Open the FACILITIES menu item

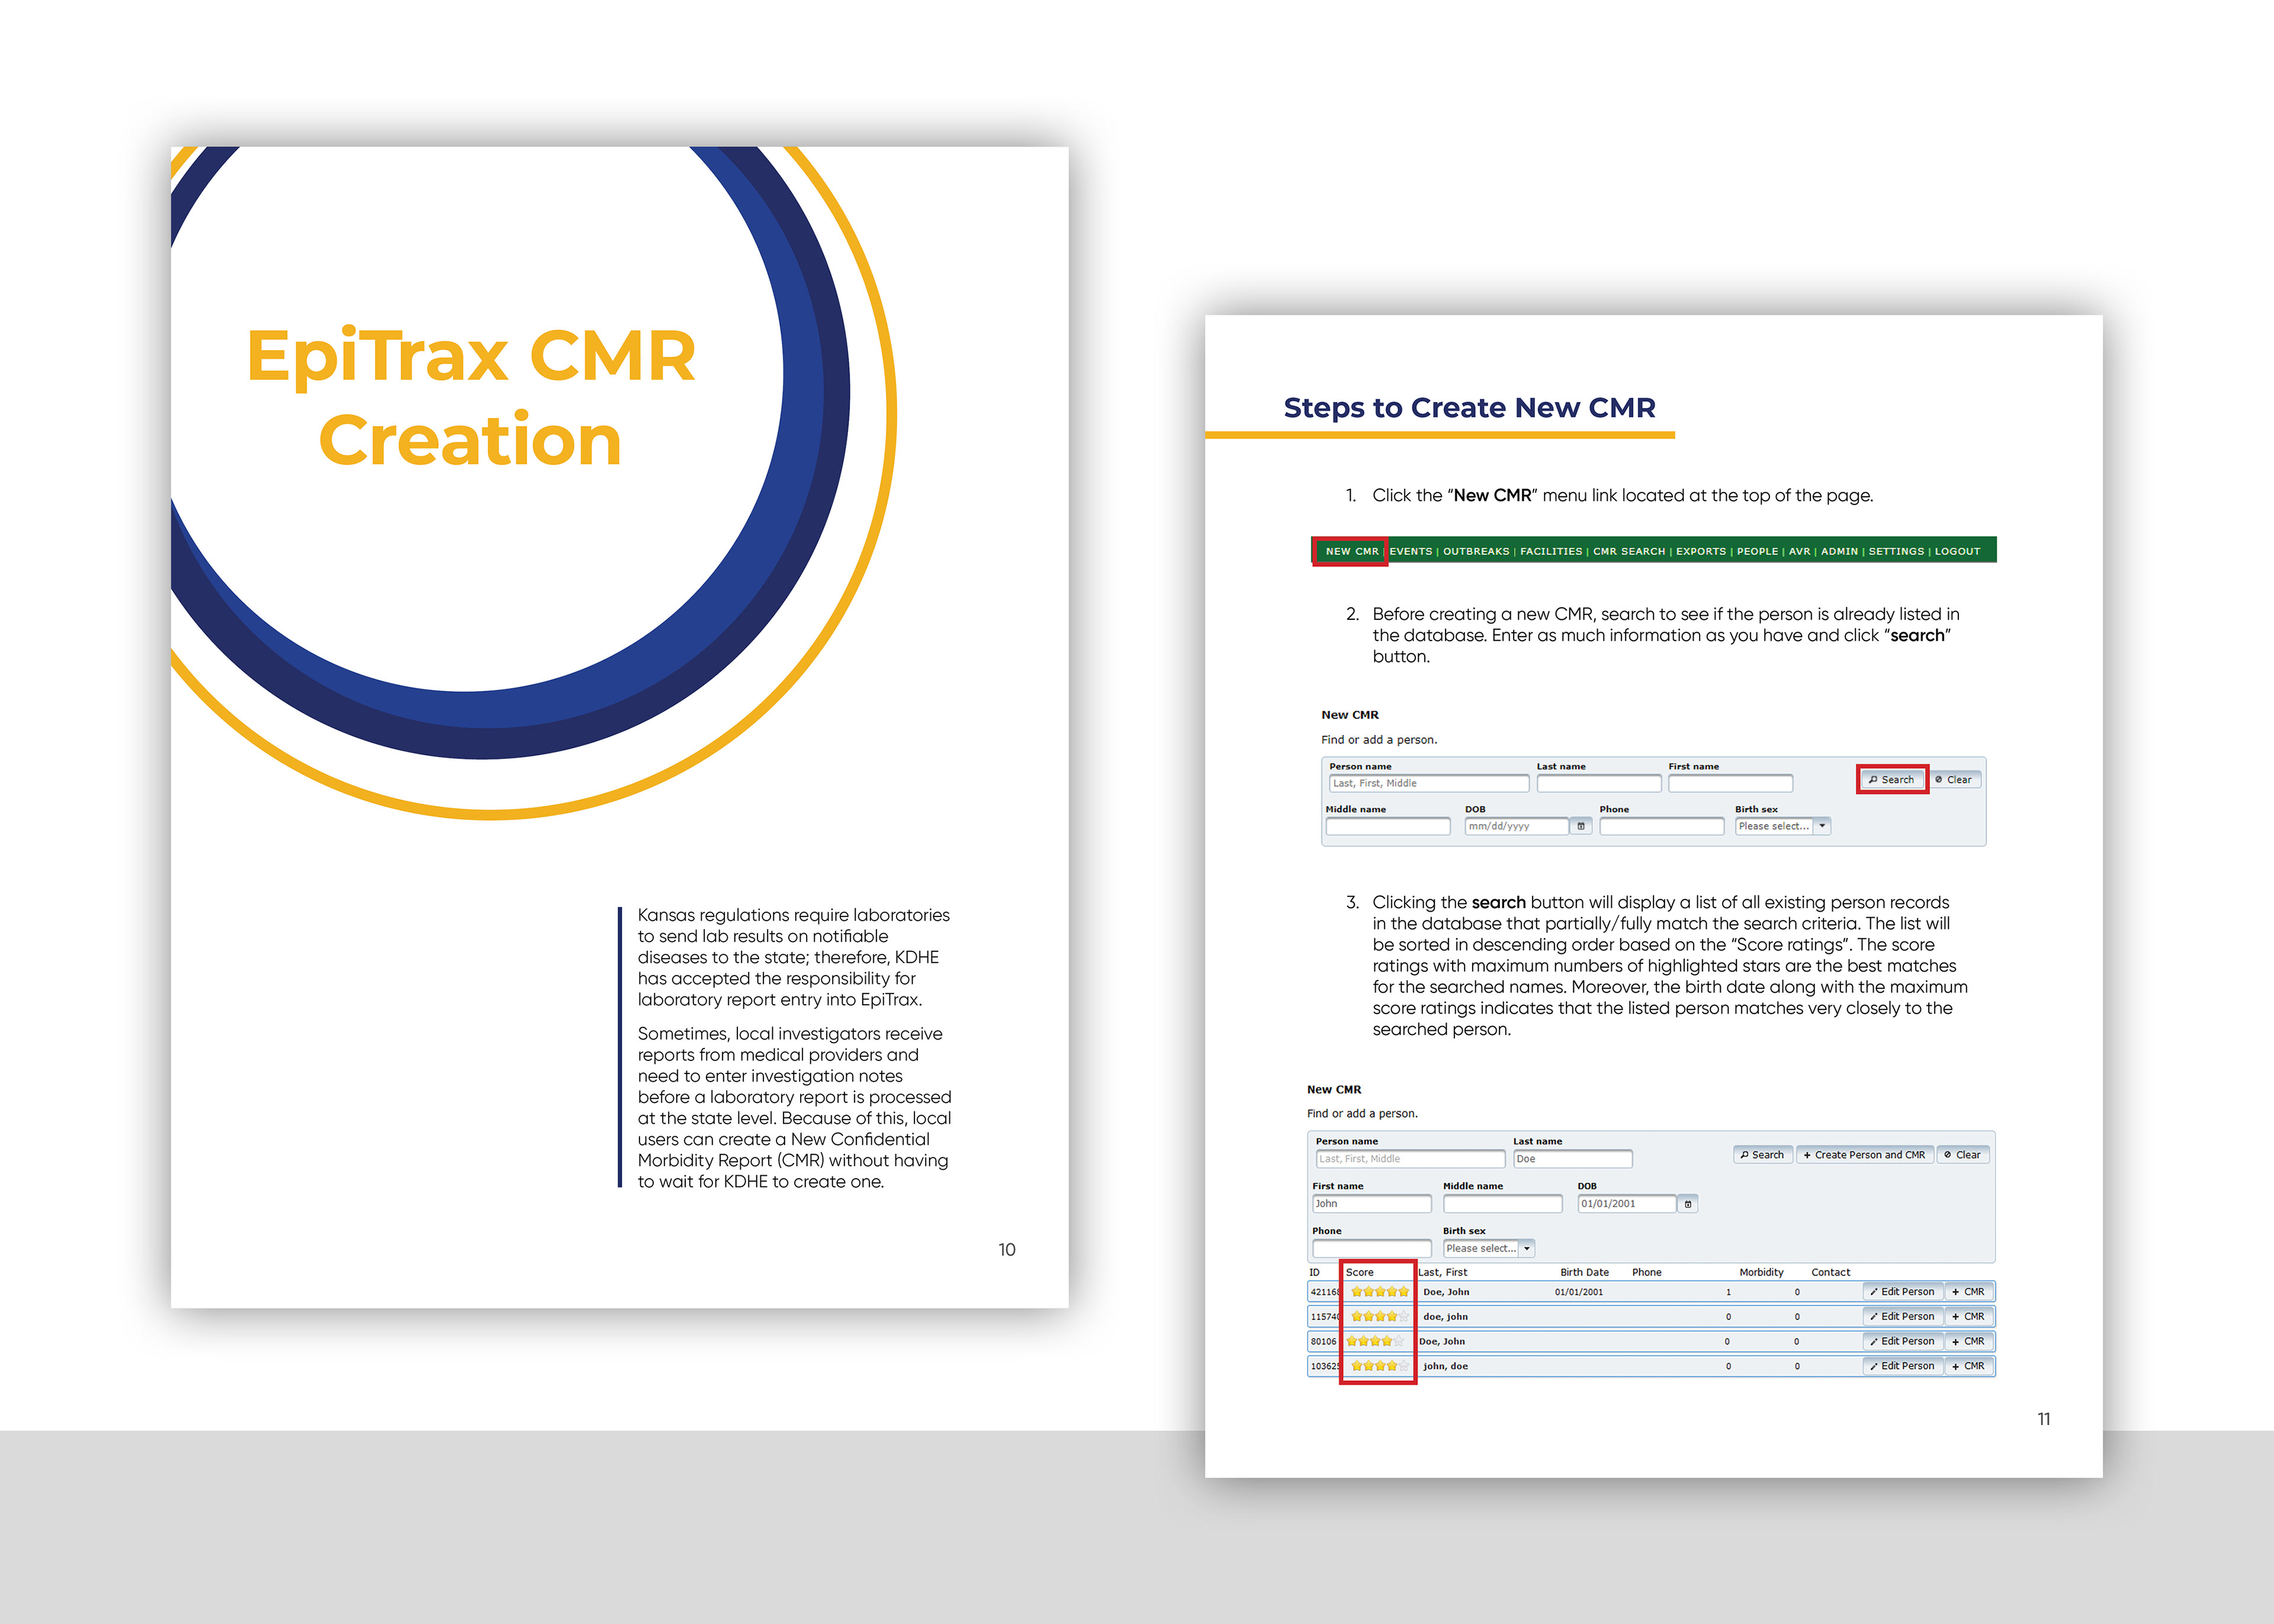[1551, 551]
